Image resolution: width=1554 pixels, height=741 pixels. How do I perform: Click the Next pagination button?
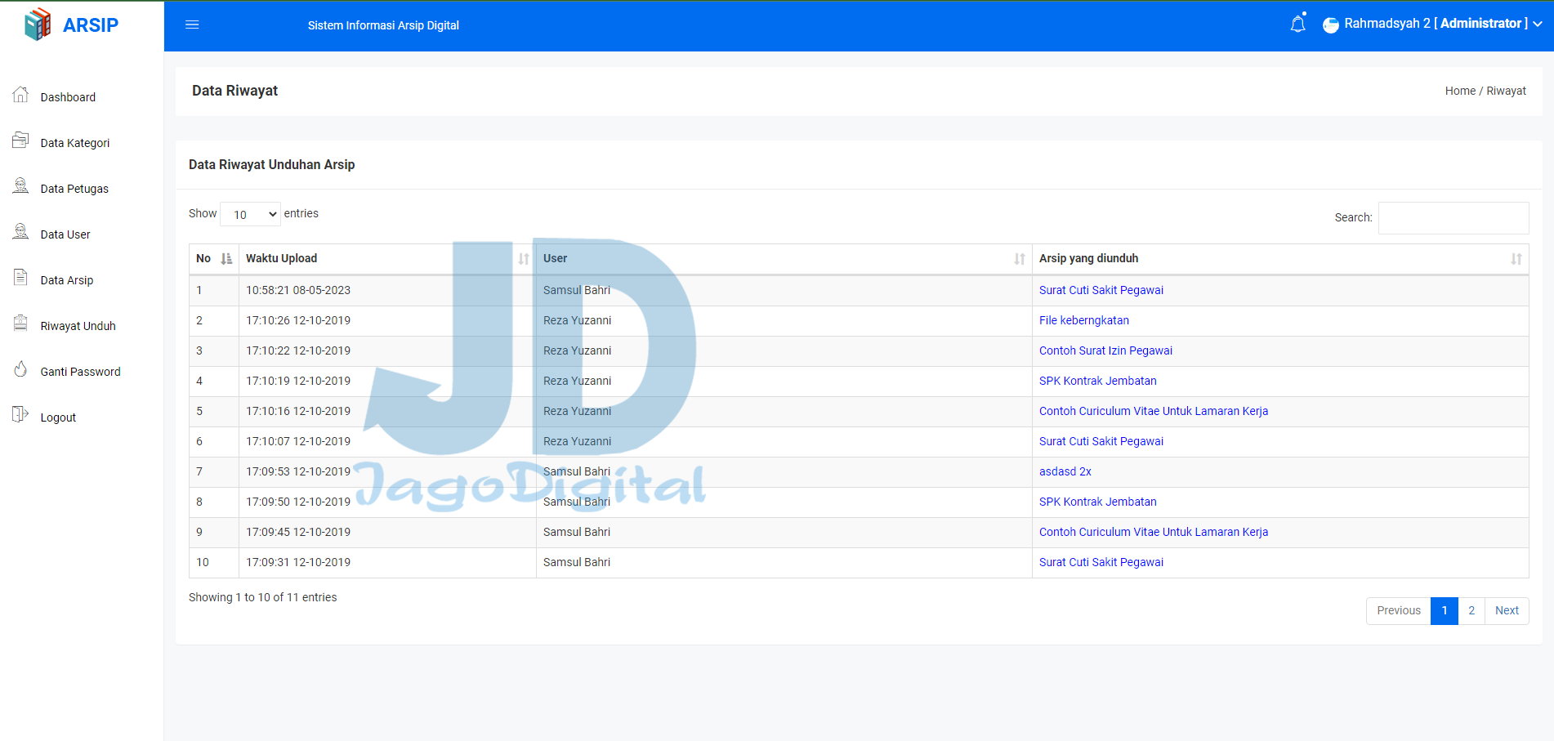tap(1506, 610)
